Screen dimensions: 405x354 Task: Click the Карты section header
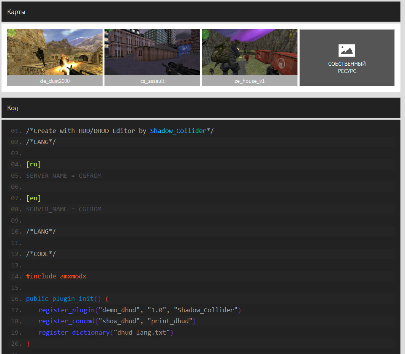point(16,12)
